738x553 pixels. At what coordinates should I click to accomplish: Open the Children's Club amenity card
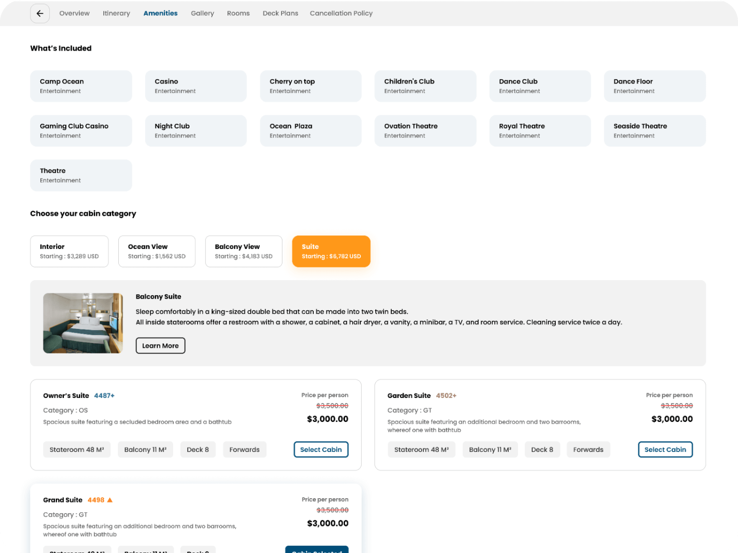(x=425, y=86)
